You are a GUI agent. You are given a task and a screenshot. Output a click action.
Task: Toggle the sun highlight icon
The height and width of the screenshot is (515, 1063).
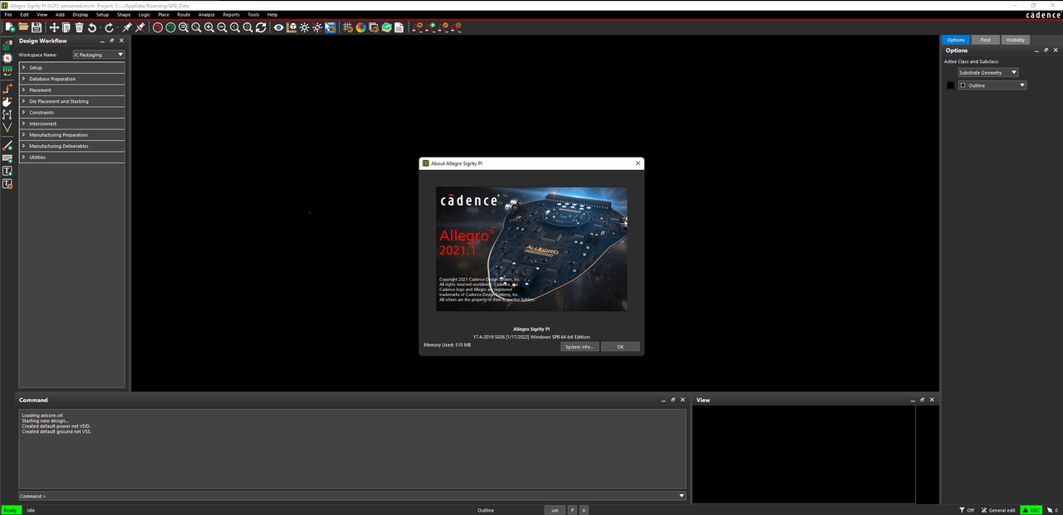305,27
